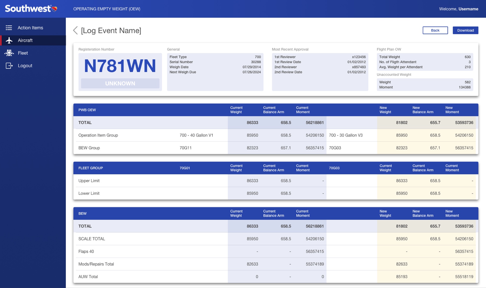The image size is (486, 288).
Task: Click the Logout door icon
Action: coord(9,66)
